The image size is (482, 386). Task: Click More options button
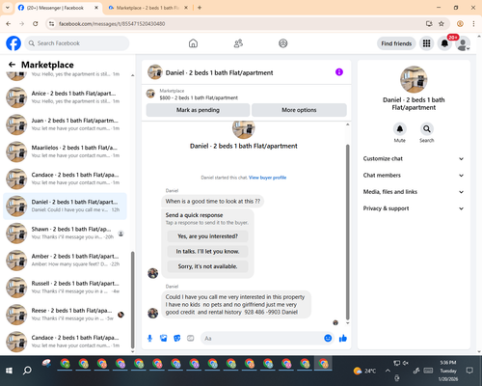click(299, 110)
